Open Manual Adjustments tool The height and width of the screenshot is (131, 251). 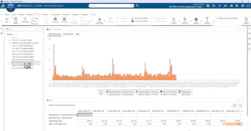(x=97, y=20)
